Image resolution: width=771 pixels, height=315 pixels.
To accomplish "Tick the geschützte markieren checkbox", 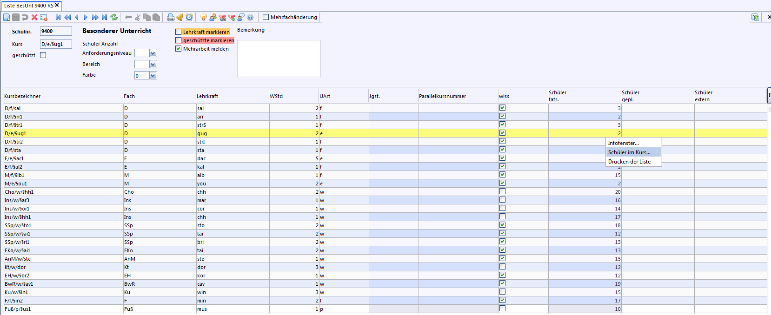I will (178, 40).
